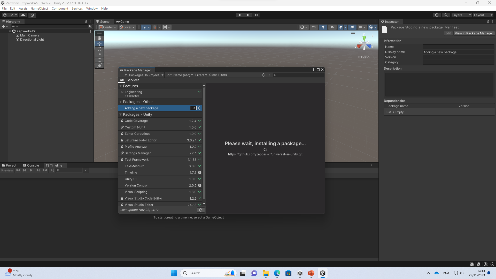Open PowerPoint from taskbar
Viewport: 496px width, 279px height.
pyautogui.click(x=311, y=273)
